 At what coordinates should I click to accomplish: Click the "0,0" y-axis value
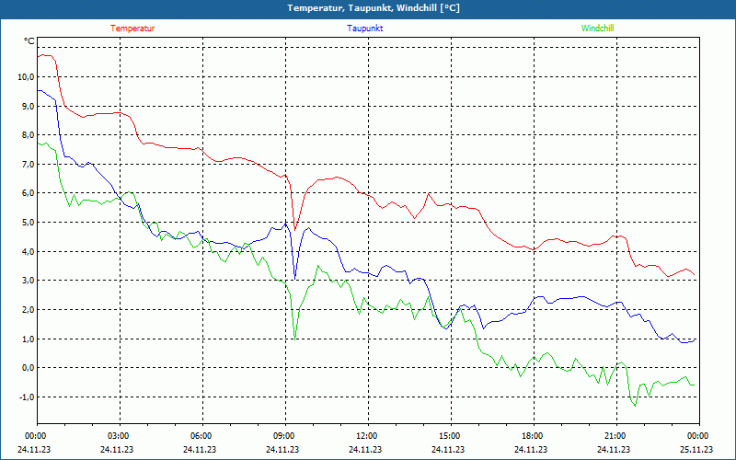(28, 368)
